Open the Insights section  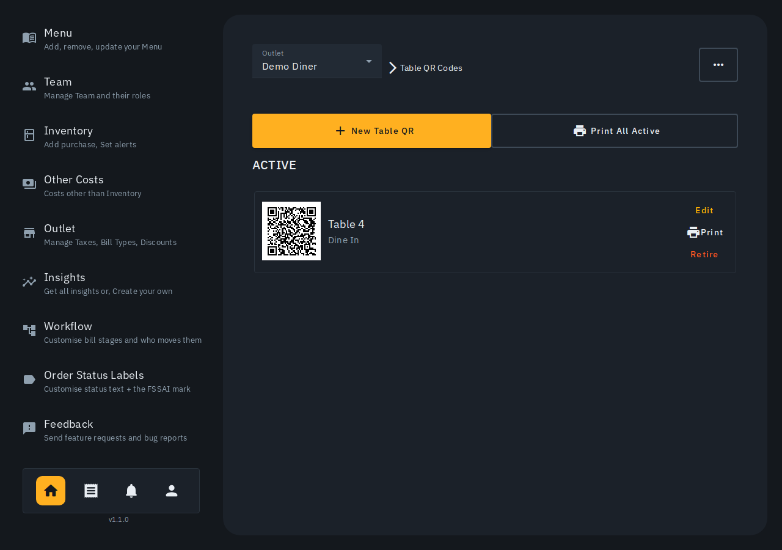(x=111, y=283)
